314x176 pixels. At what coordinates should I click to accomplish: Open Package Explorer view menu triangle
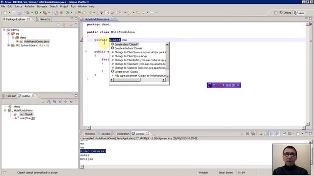pyautogui.click(x=76, y=24)
